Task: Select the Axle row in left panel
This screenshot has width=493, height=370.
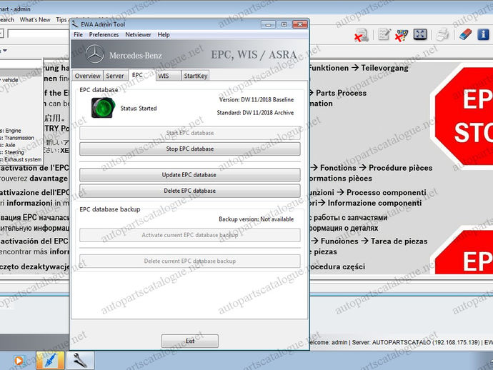Action: point(8,145)
